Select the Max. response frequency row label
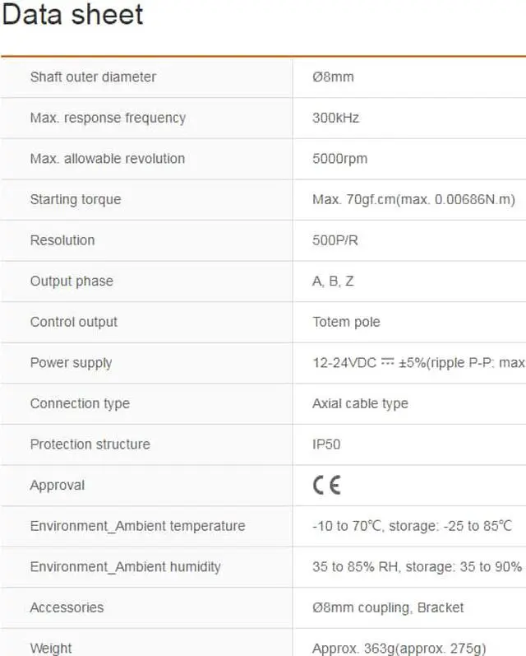The image size is (526, 656). point(108,118)
